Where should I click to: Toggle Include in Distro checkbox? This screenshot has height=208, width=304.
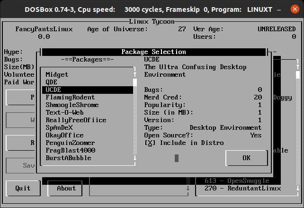click(150, 143)
